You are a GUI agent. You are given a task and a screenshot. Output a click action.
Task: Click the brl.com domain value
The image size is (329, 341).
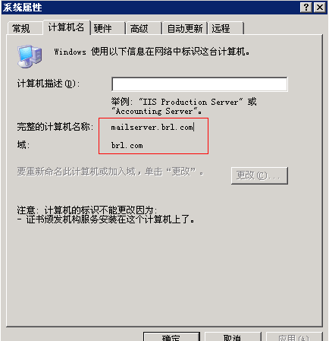[127, 146]
